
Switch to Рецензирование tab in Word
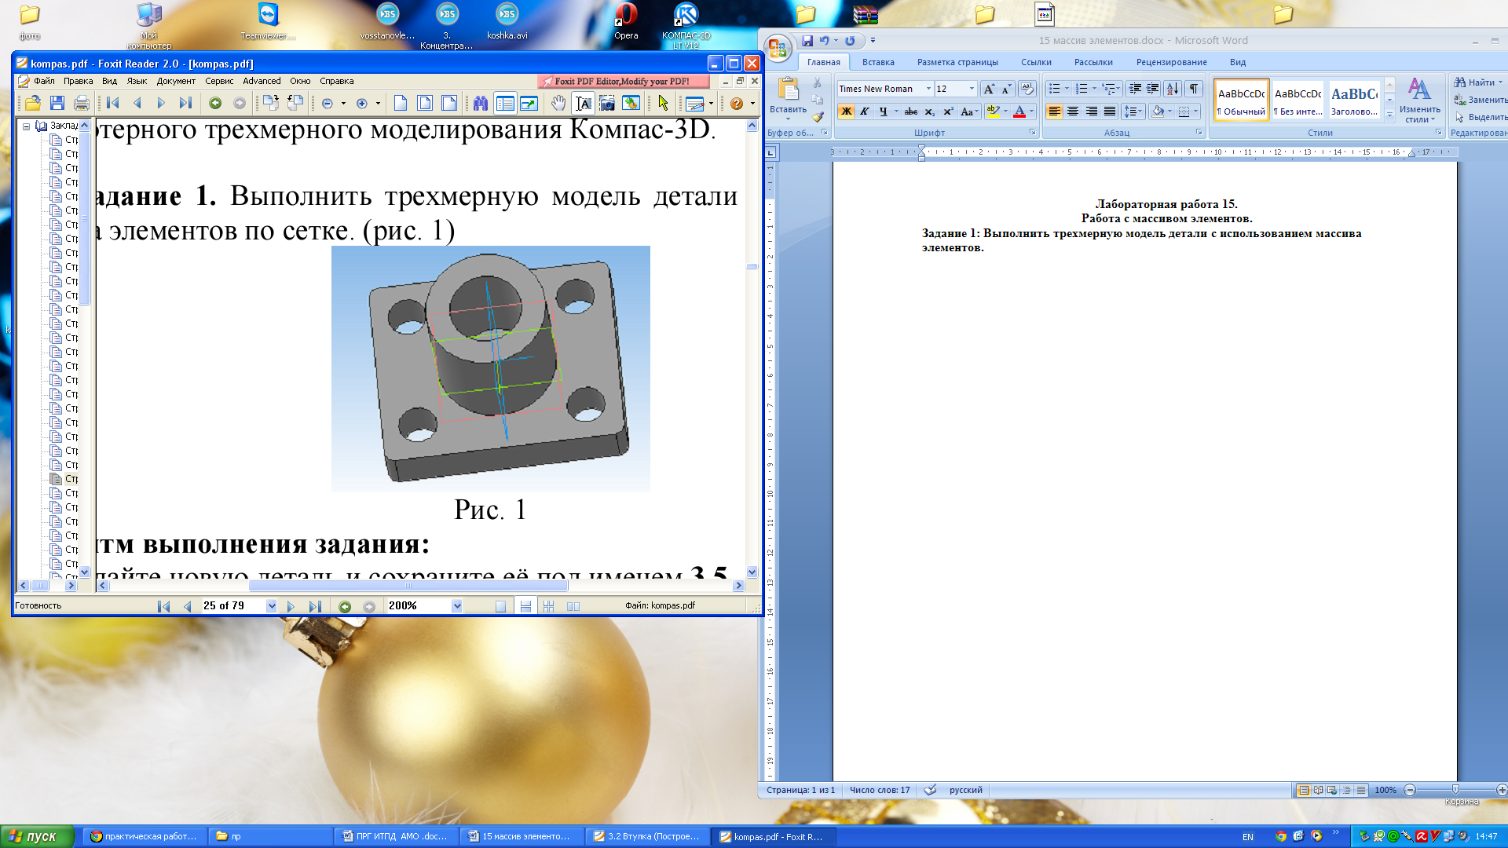click(x=1171, y=62)
